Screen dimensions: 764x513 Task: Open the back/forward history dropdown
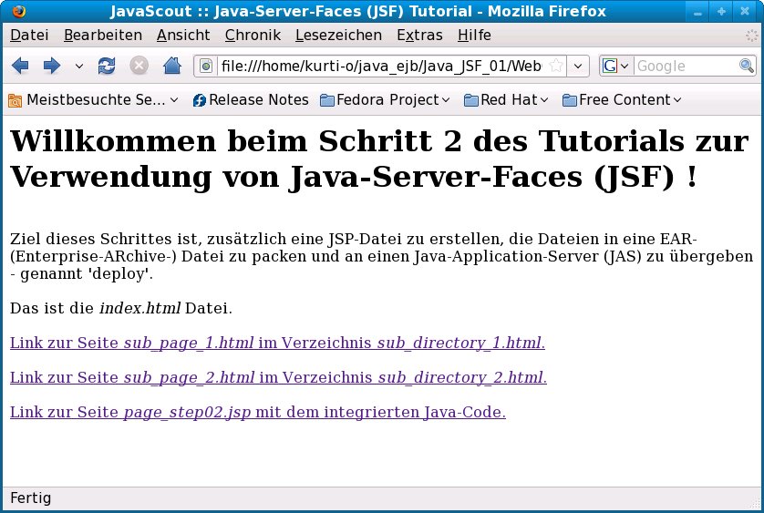click(78, 66)
